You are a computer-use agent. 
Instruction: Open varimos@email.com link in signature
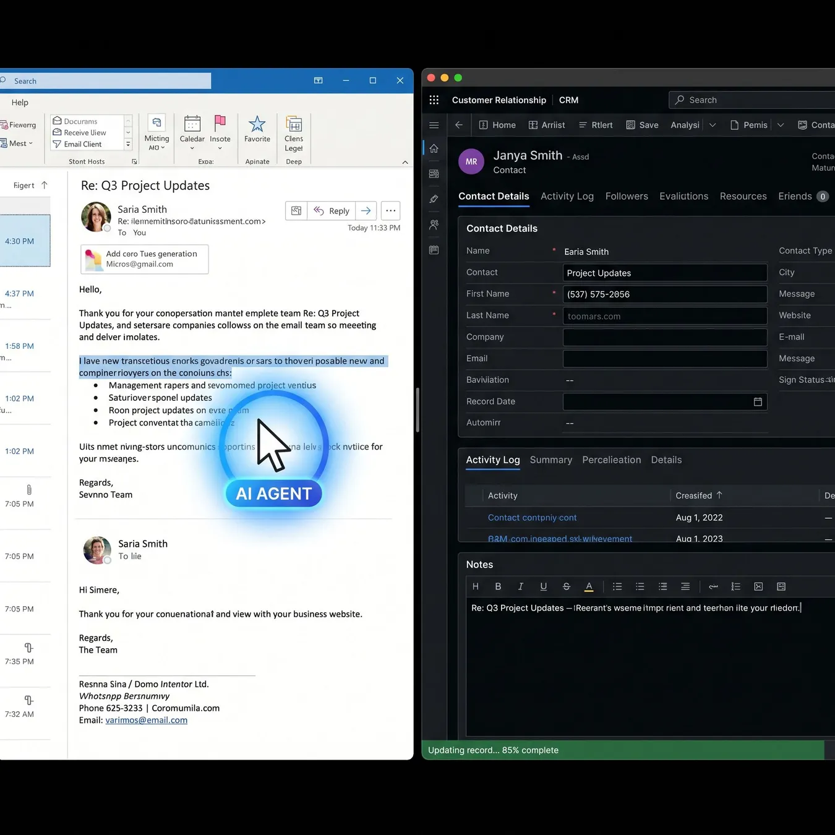tap(146, 720)
